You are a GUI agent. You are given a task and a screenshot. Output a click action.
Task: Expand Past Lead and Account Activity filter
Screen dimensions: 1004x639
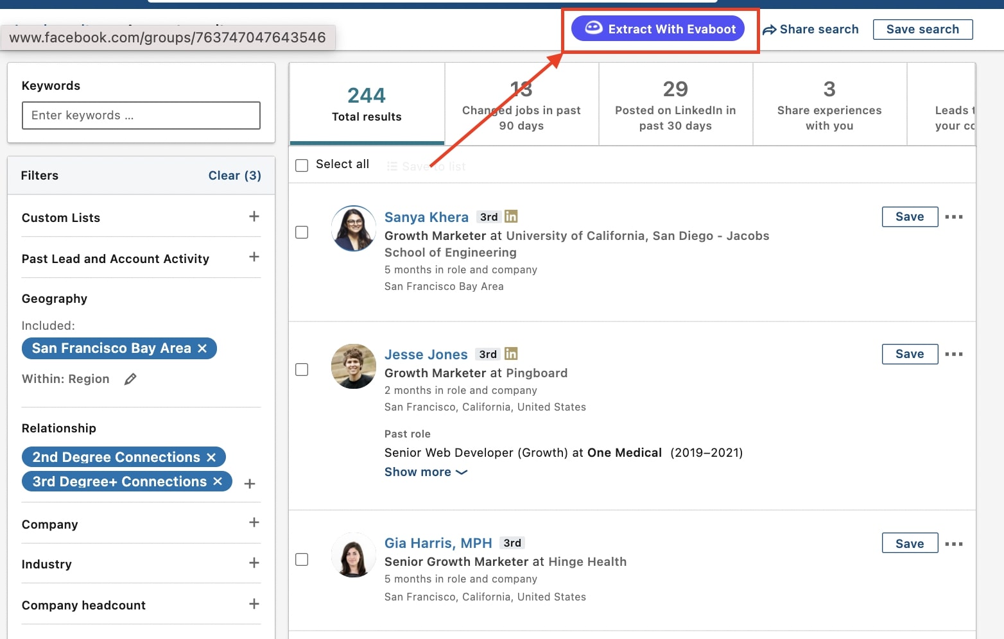pos(254,257)
